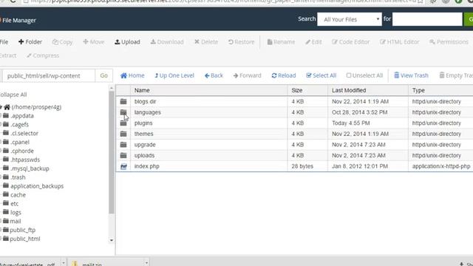This screenshot has height=266, width=473.
Task: Open the All Your Files search dropdown
Action: pyautogui.click(x=350, y=19)
